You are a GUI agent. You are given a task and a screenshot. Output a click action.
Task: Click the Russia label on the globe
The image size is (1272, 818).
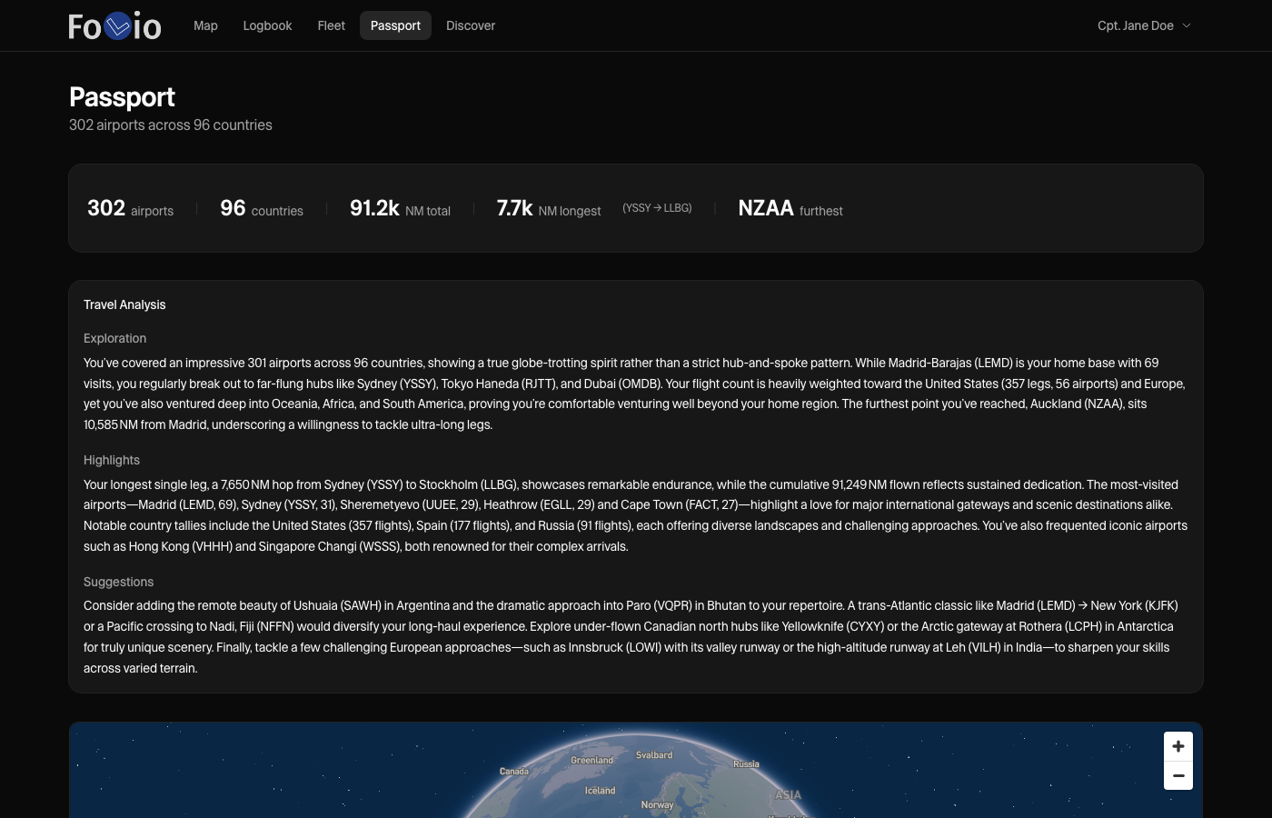(746, 763)
